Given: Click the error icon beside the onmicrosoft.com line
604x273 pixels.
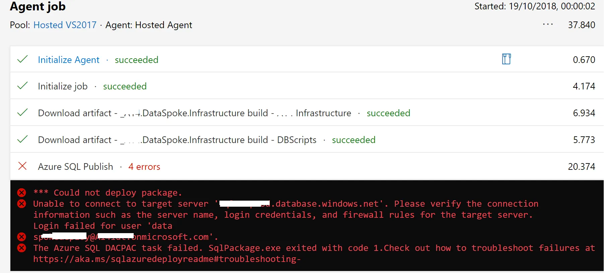Looking at the screenshot, I should [22, 237].
